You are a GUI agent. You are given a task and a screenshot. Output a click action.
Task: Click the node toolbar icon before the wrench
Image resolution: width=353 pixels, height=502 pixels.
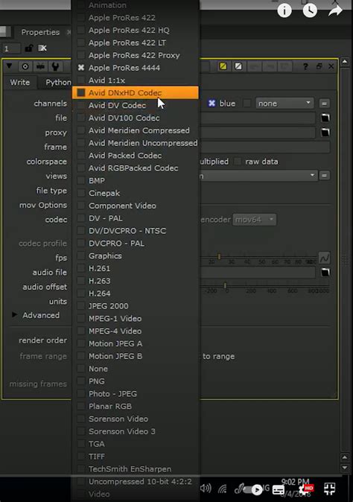point(40,66)
